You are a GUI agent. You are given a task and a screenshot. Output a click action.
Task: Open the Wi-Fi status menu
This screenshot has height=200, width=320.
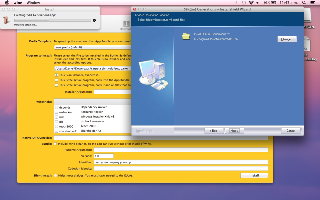point(251,3)
